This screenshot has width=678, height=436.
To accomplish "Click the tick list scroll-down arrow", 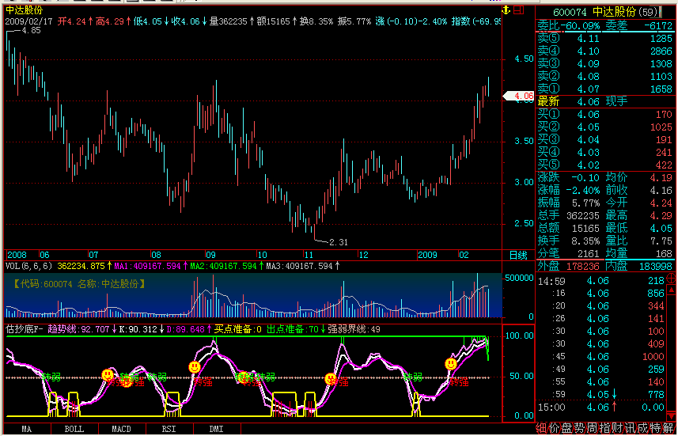I will pos(672,417).
